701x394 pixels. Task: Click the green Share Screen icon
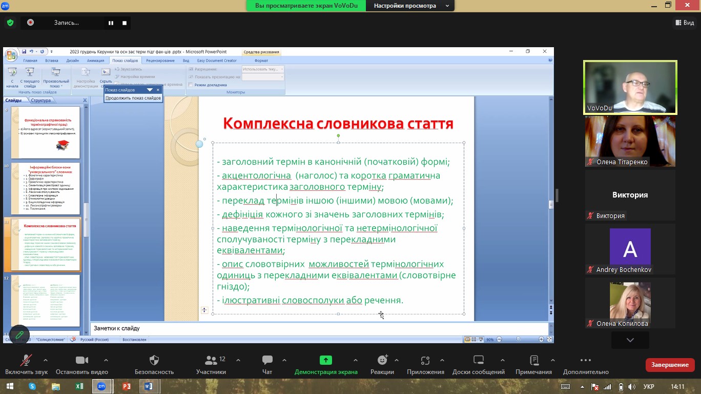[326, 360]
